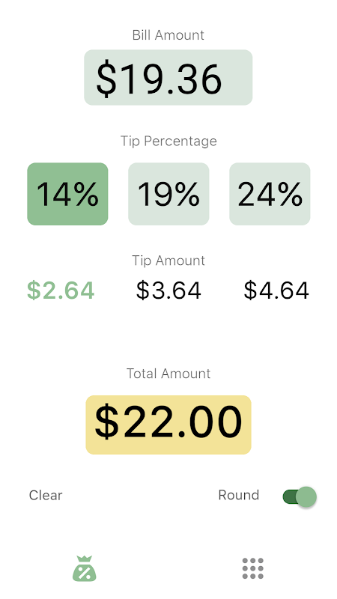The width and height of the screenshot is (337, 599).
Task: Click the Bill Amount heading
Action: (x=168, y=35)
